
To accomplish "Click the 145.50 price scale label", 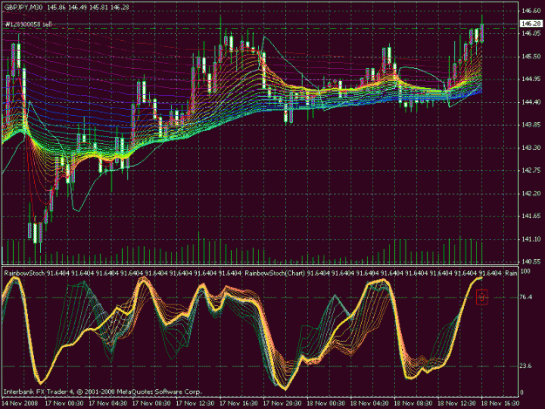I will pyautogui.click(x=531, y=57).
